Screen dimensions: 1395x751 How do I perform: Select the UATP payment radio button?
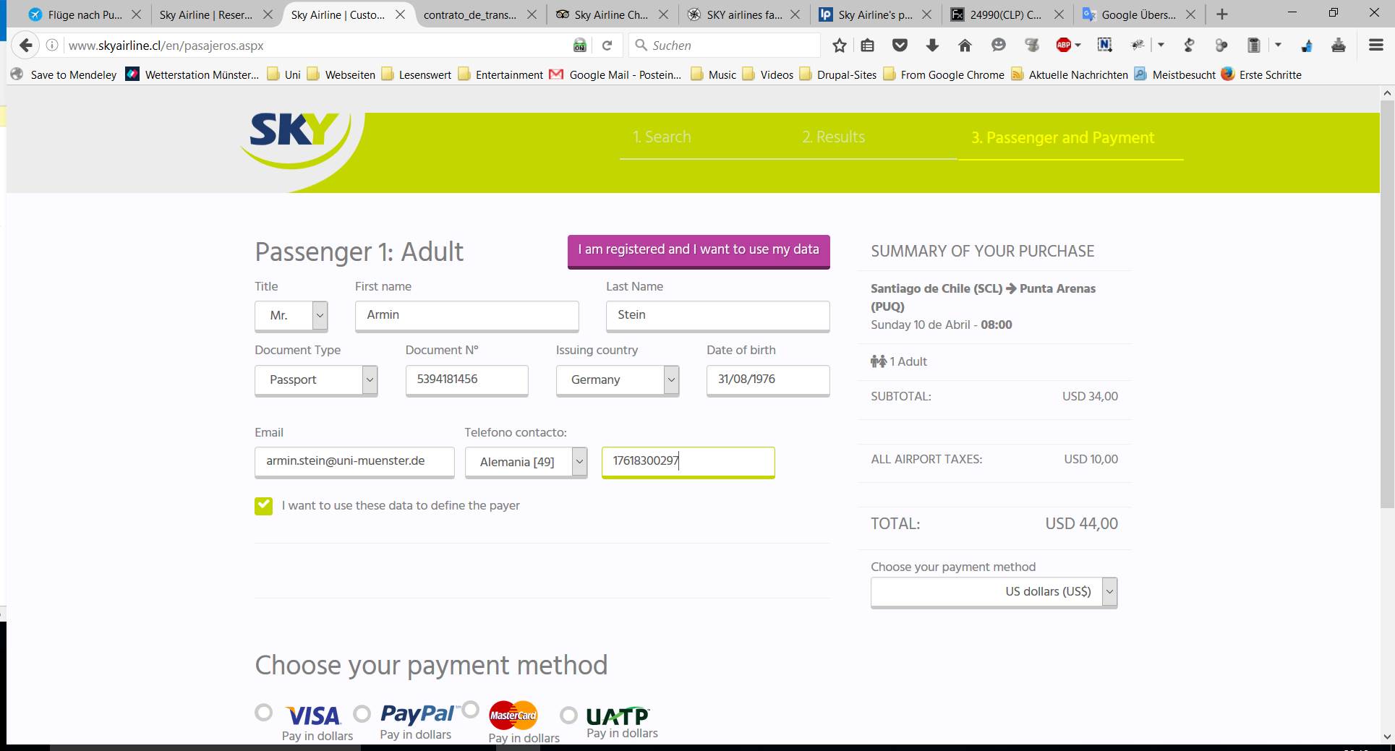569,715
